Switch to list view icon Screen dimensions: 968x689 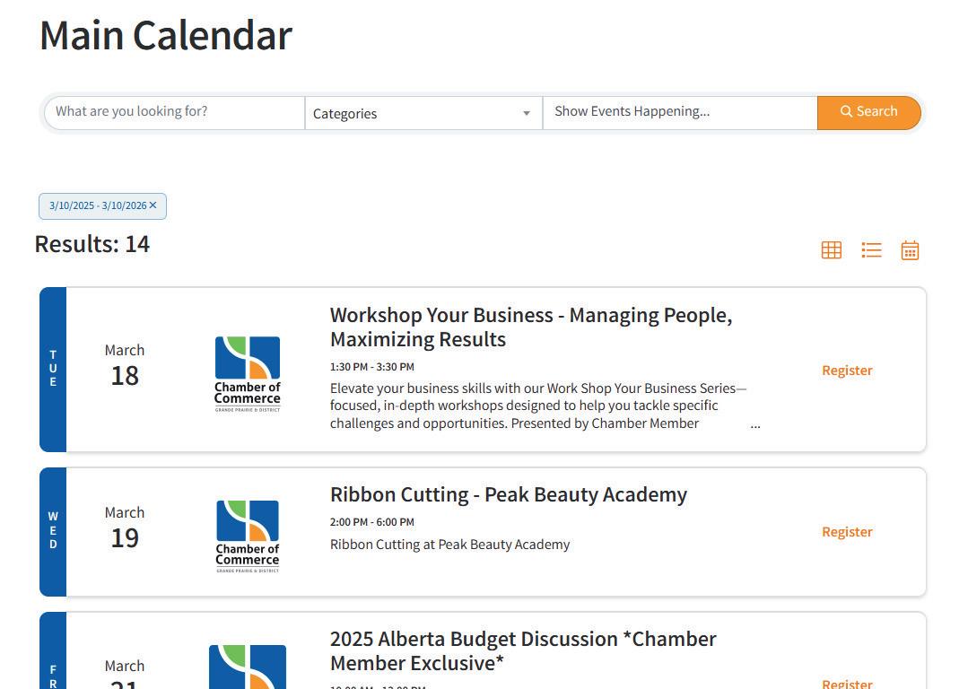point(871,250)
